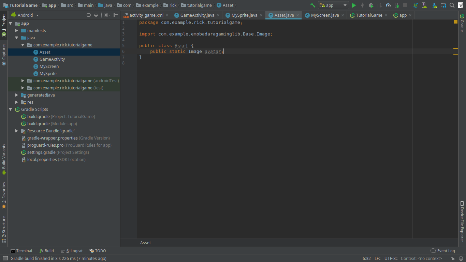Expand the res folder in project tree

tap(17, 102)
